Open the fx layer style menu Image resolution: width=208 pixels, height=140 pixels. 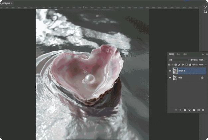tap(180, 110)
